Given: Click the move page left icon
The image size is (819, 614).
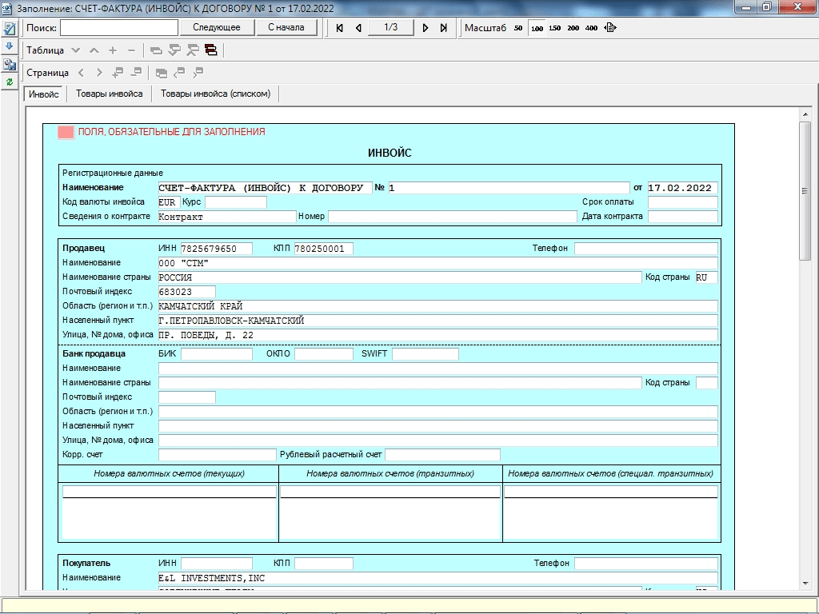Looking at the screenshot, I should coord(180,73).
